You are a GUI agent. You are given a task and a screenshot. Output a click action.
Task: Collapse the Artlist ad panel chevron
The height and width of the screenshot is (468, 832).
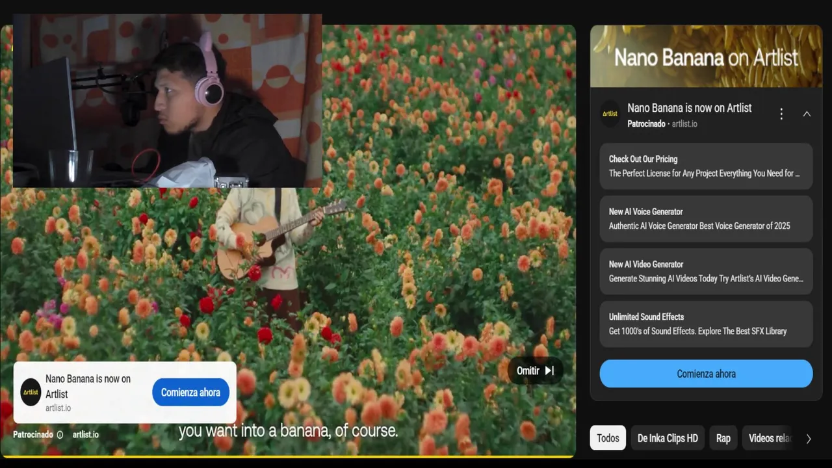807,114
